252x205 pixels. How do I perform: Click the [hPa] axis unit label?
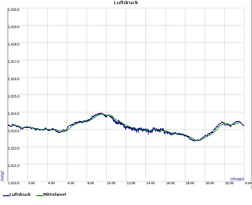3,176
